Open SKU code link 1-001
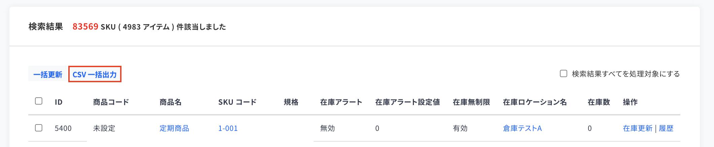Viewport: 714px width, 147px height. pos(228,128)
